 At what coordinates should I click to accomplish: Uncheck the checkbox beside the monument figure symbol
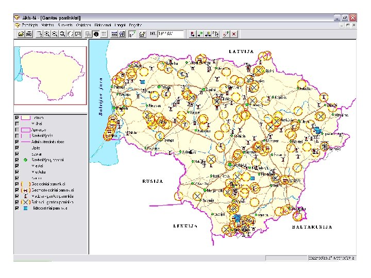17,196
